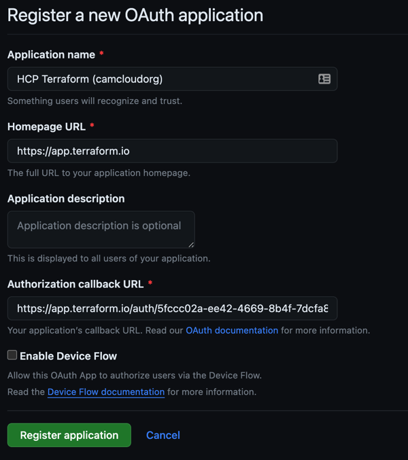Click the 'Homepage URL' label
Image resolution: width=408 pixels, height=460 pixels.
click(46, 127)
